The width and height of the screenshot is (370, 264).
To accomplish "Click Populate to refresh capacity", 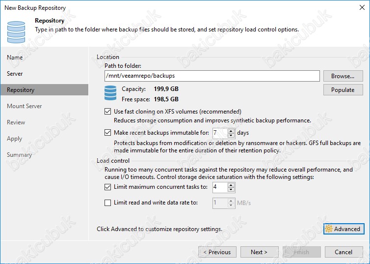I will (x=343, y=90).
